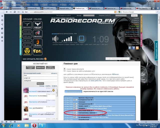
Task: Reload the page using refresh icon
Action: coord(15,12)
